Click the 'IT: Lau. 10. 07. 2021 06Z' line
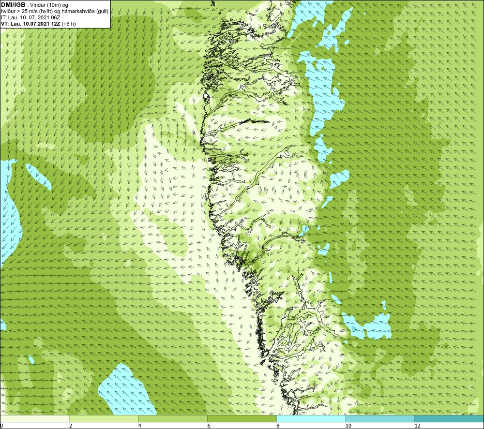 (30, 17)
